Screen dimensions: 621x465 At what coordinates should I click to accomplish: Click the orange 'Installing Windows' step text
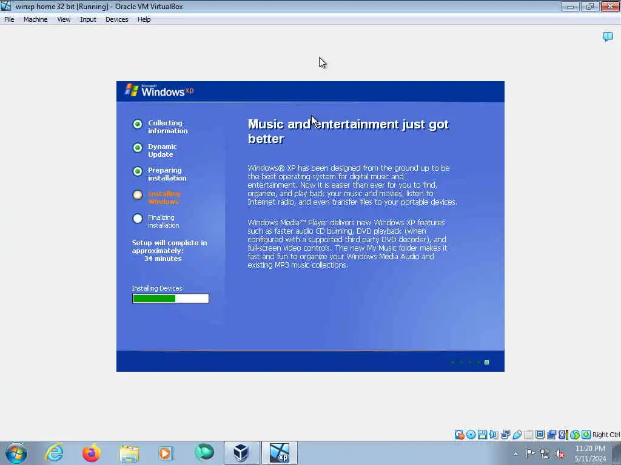click(x=164, y=198)
